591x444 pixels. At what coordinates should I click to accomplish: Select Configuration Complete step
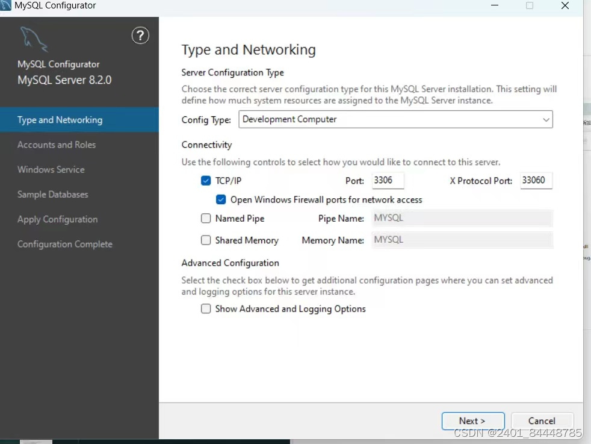pyautogui.click(x=65, y=245)
